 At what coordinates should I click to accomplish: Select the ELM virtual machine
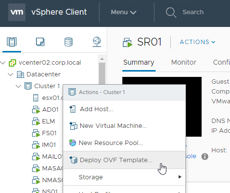[48, 121]
